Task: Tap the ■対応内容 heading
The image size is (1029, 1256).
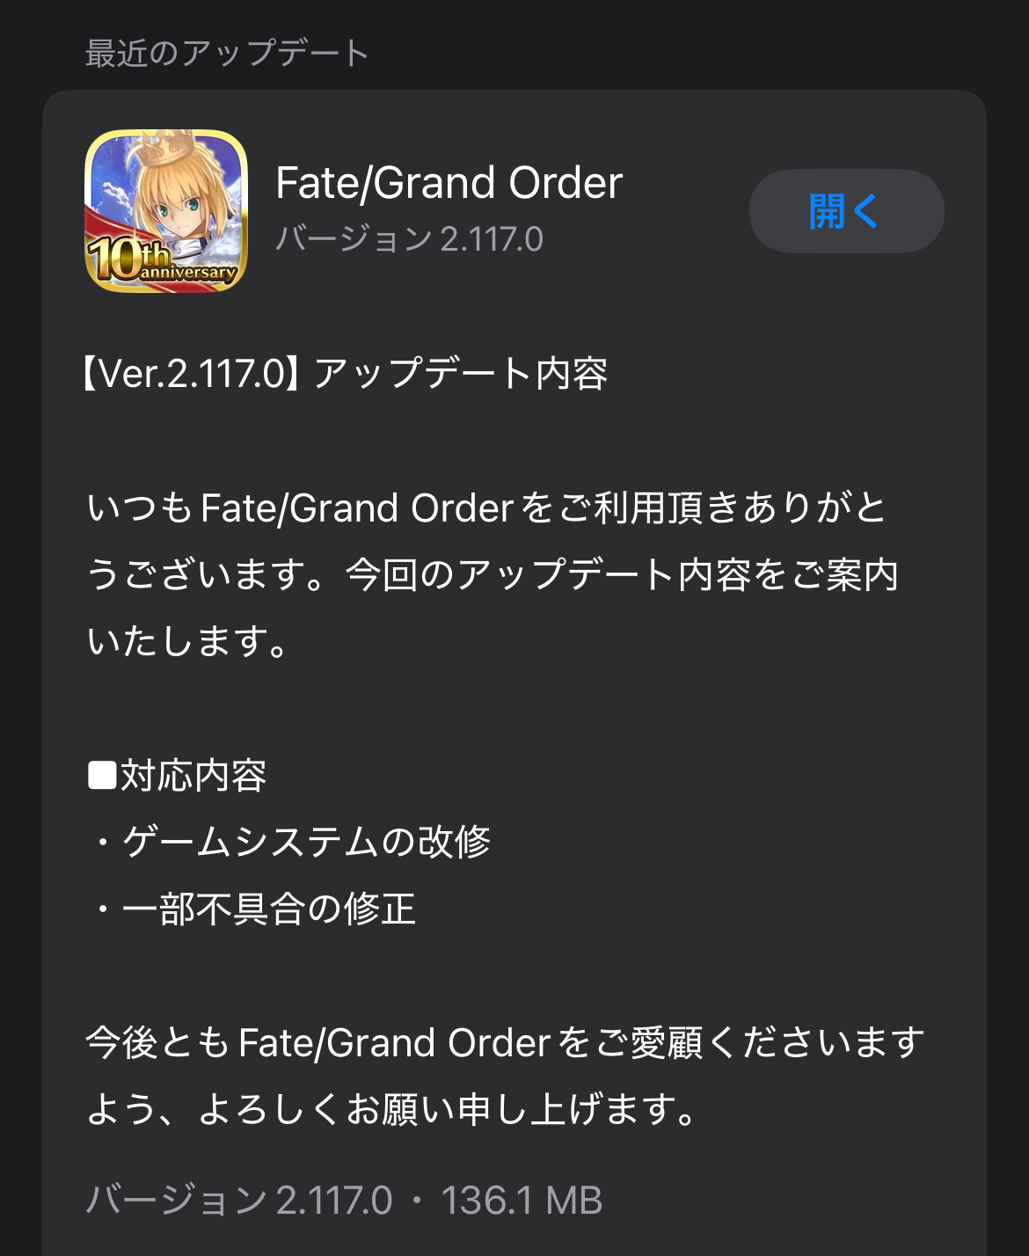Action: pos(177,776)
